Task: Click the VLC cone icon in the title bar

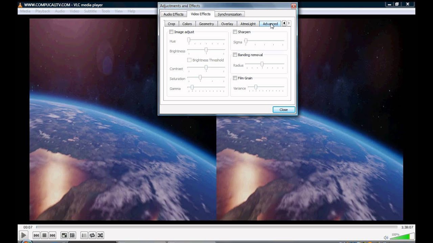Action: tap(20, 5)
